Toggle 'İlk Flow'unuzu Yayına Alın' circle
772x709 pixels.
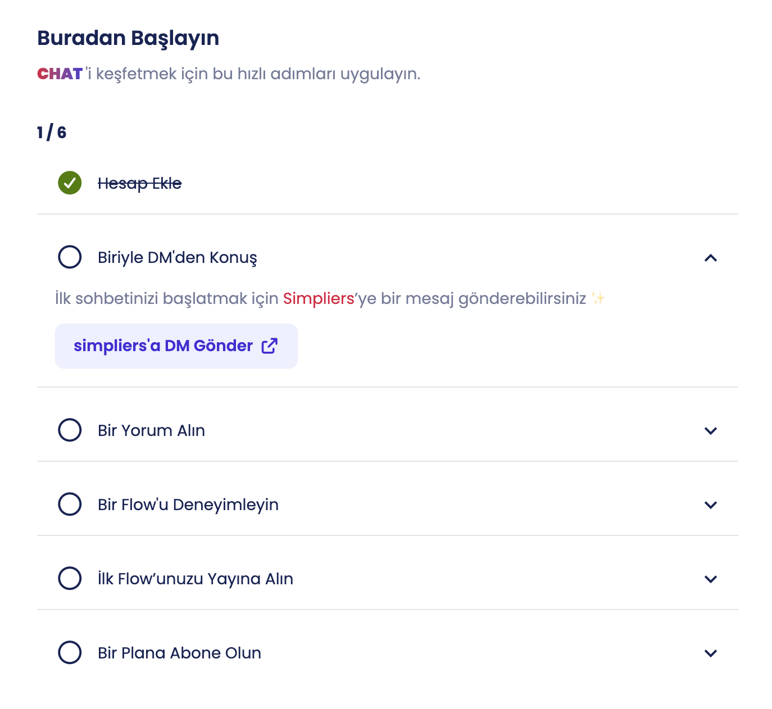[x=70, y=578]
